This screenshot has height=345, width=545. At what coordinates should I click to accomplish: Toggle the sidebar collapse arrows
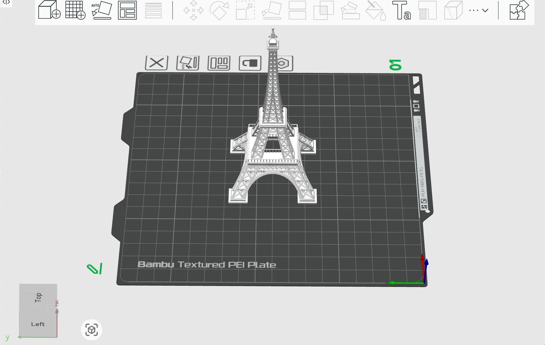coord(6,3)
